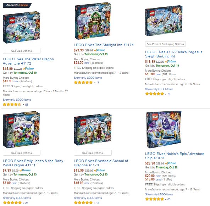Click See Size Options under Elvendale School
Screen dimensions: 210x206
(x=93, y=153)
